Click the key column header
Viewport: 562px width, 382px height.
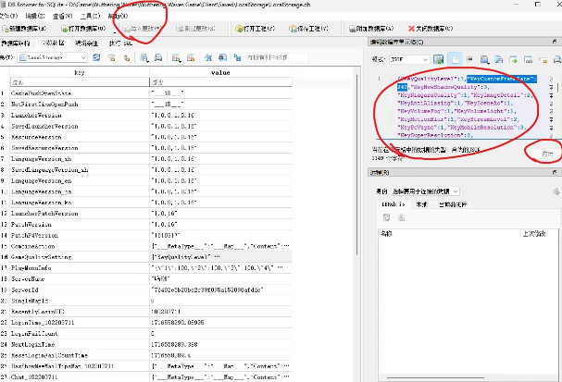pos(79,70)
